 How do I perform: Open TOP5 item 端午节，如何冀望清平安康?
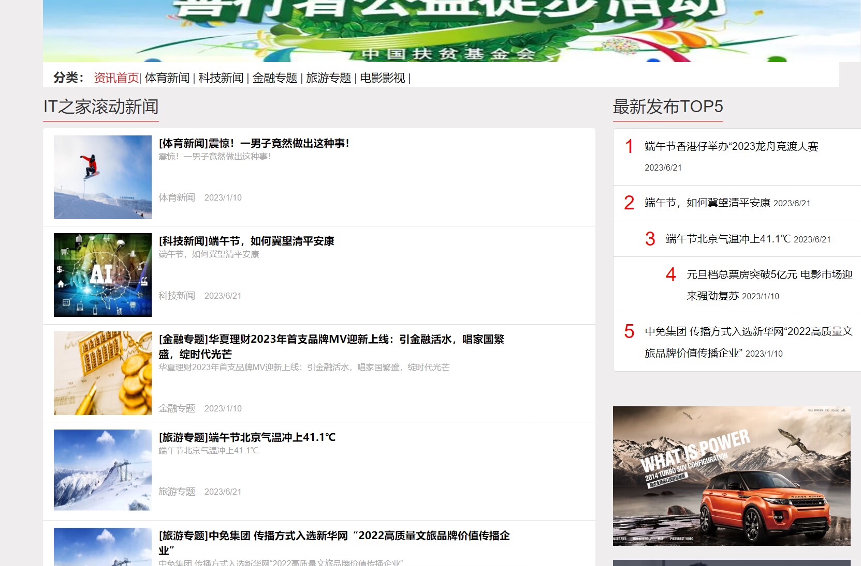point(708,203)
